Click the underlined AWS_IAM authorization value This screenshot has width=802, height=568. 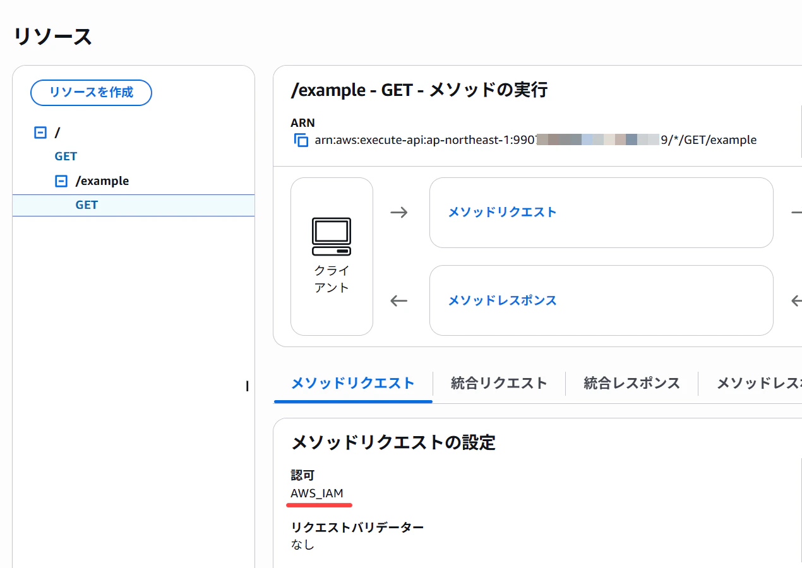[x=316, y=494]
